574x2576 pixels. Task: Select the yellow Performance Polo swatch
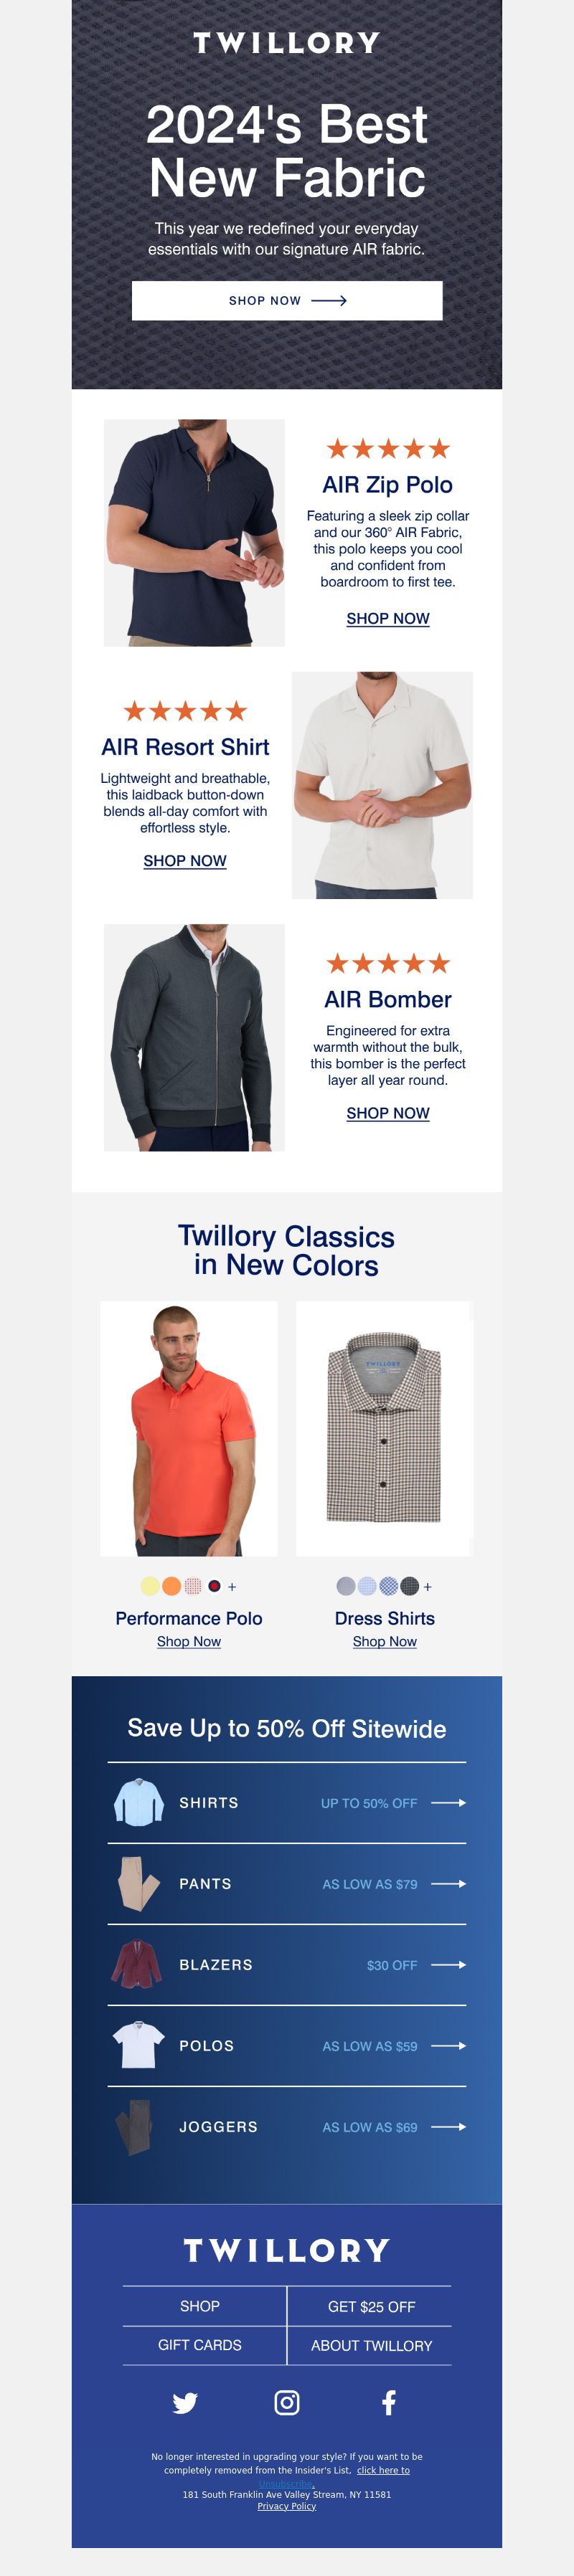coord(150,1586)
